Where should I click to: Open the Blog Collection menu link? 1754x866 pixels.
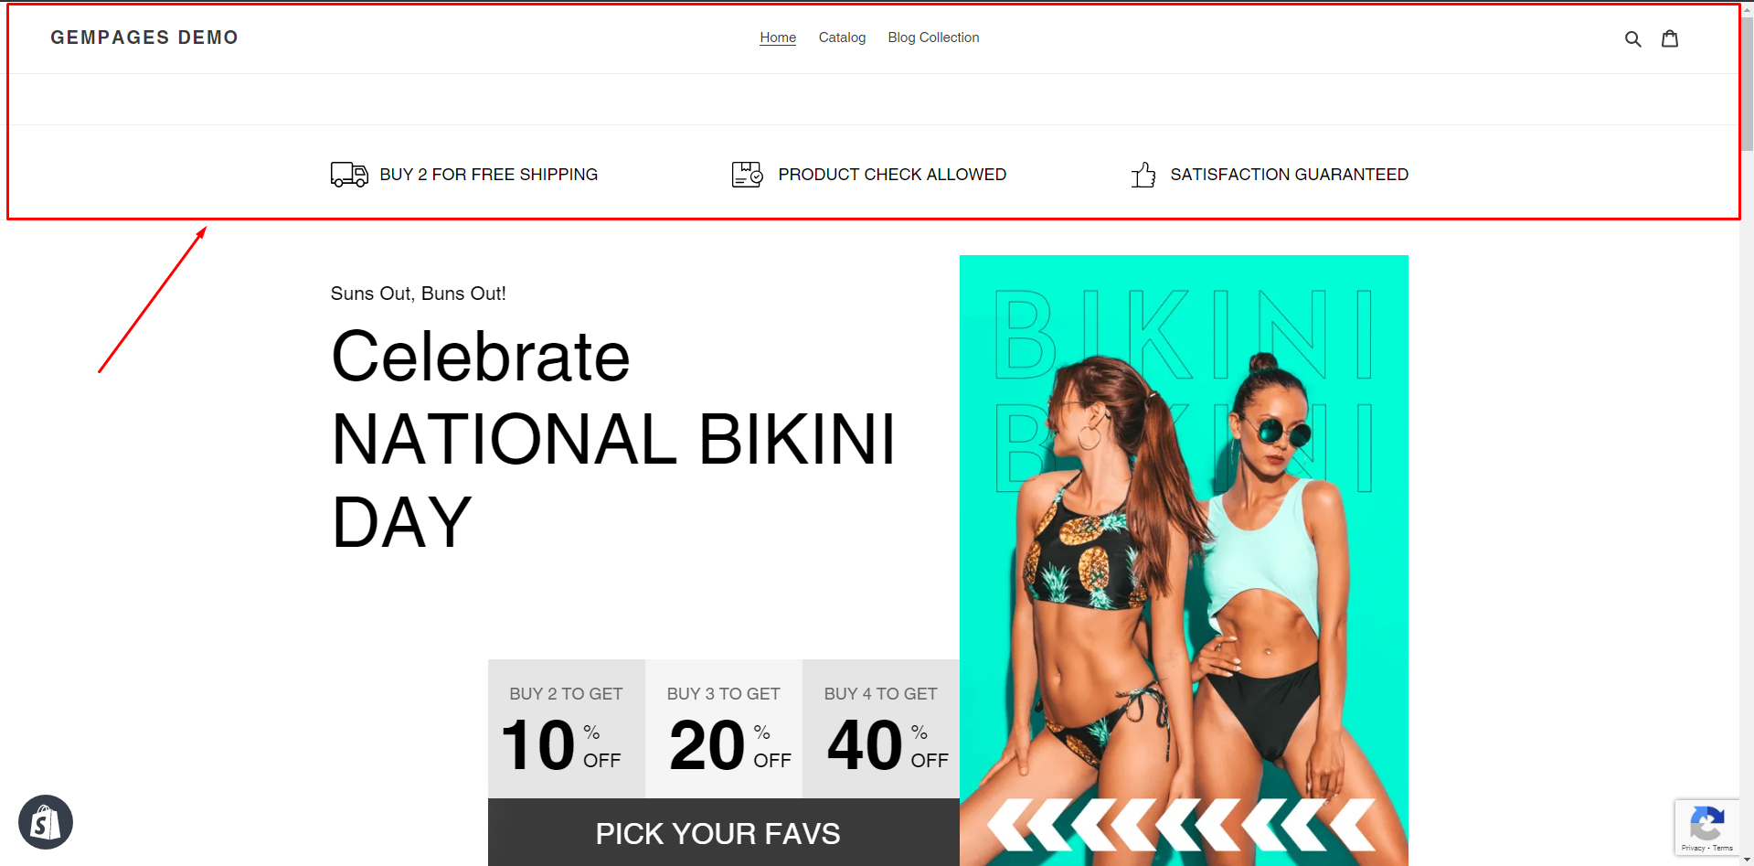point(933,37)
